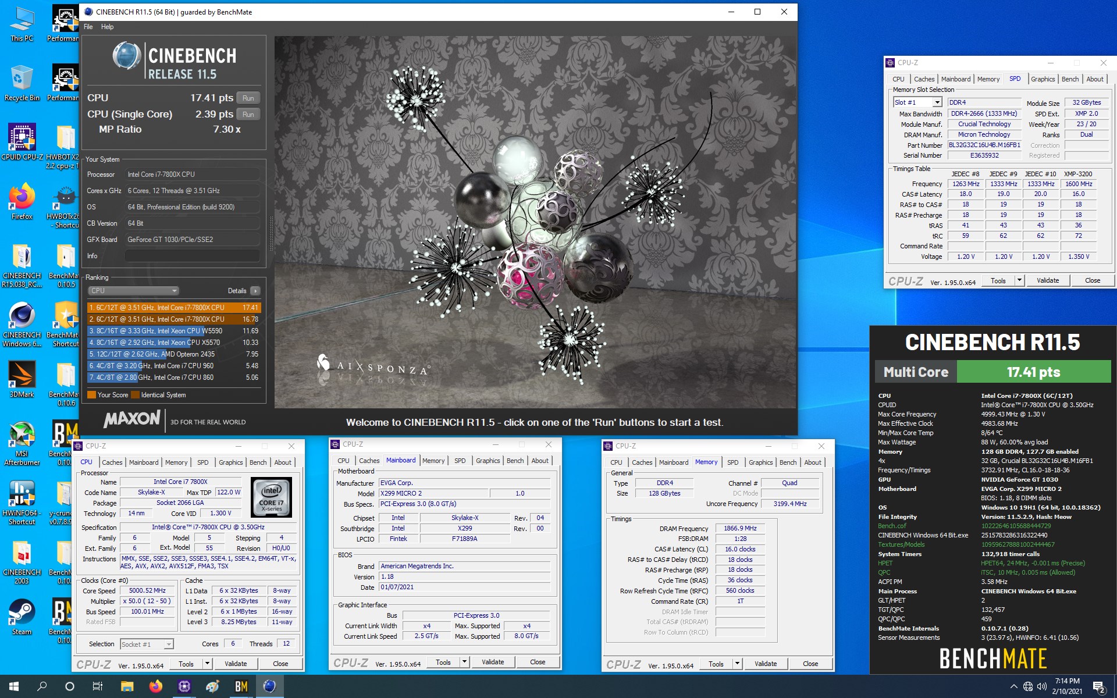Open Task View in taskbar
This screenshot has height=698, width=1117.
(x=98, y=686)
